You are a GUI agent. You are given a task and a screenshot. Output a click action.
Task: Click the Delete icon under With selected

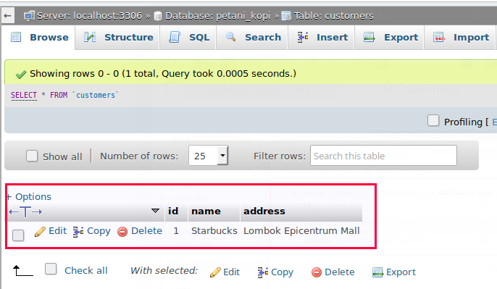click(x=317, y=272)
